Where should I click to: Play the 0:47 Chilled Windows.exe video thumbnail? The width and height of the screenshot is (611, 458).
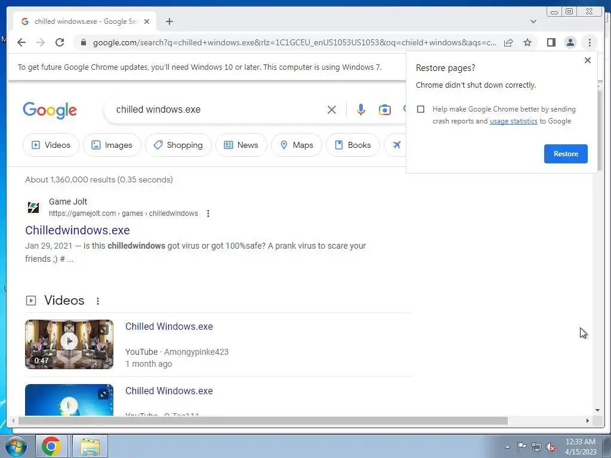[69, 344]
